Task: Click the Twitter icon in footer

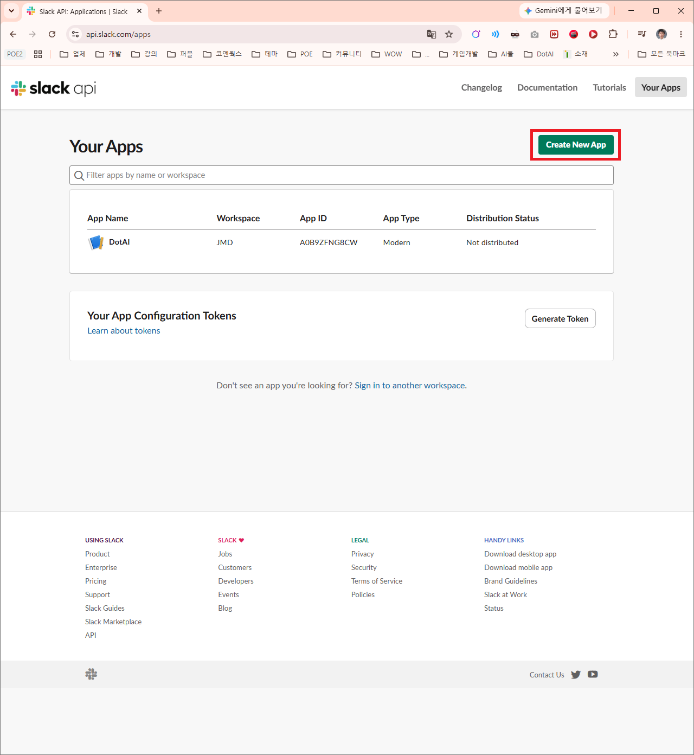Action: coord(576,675)
